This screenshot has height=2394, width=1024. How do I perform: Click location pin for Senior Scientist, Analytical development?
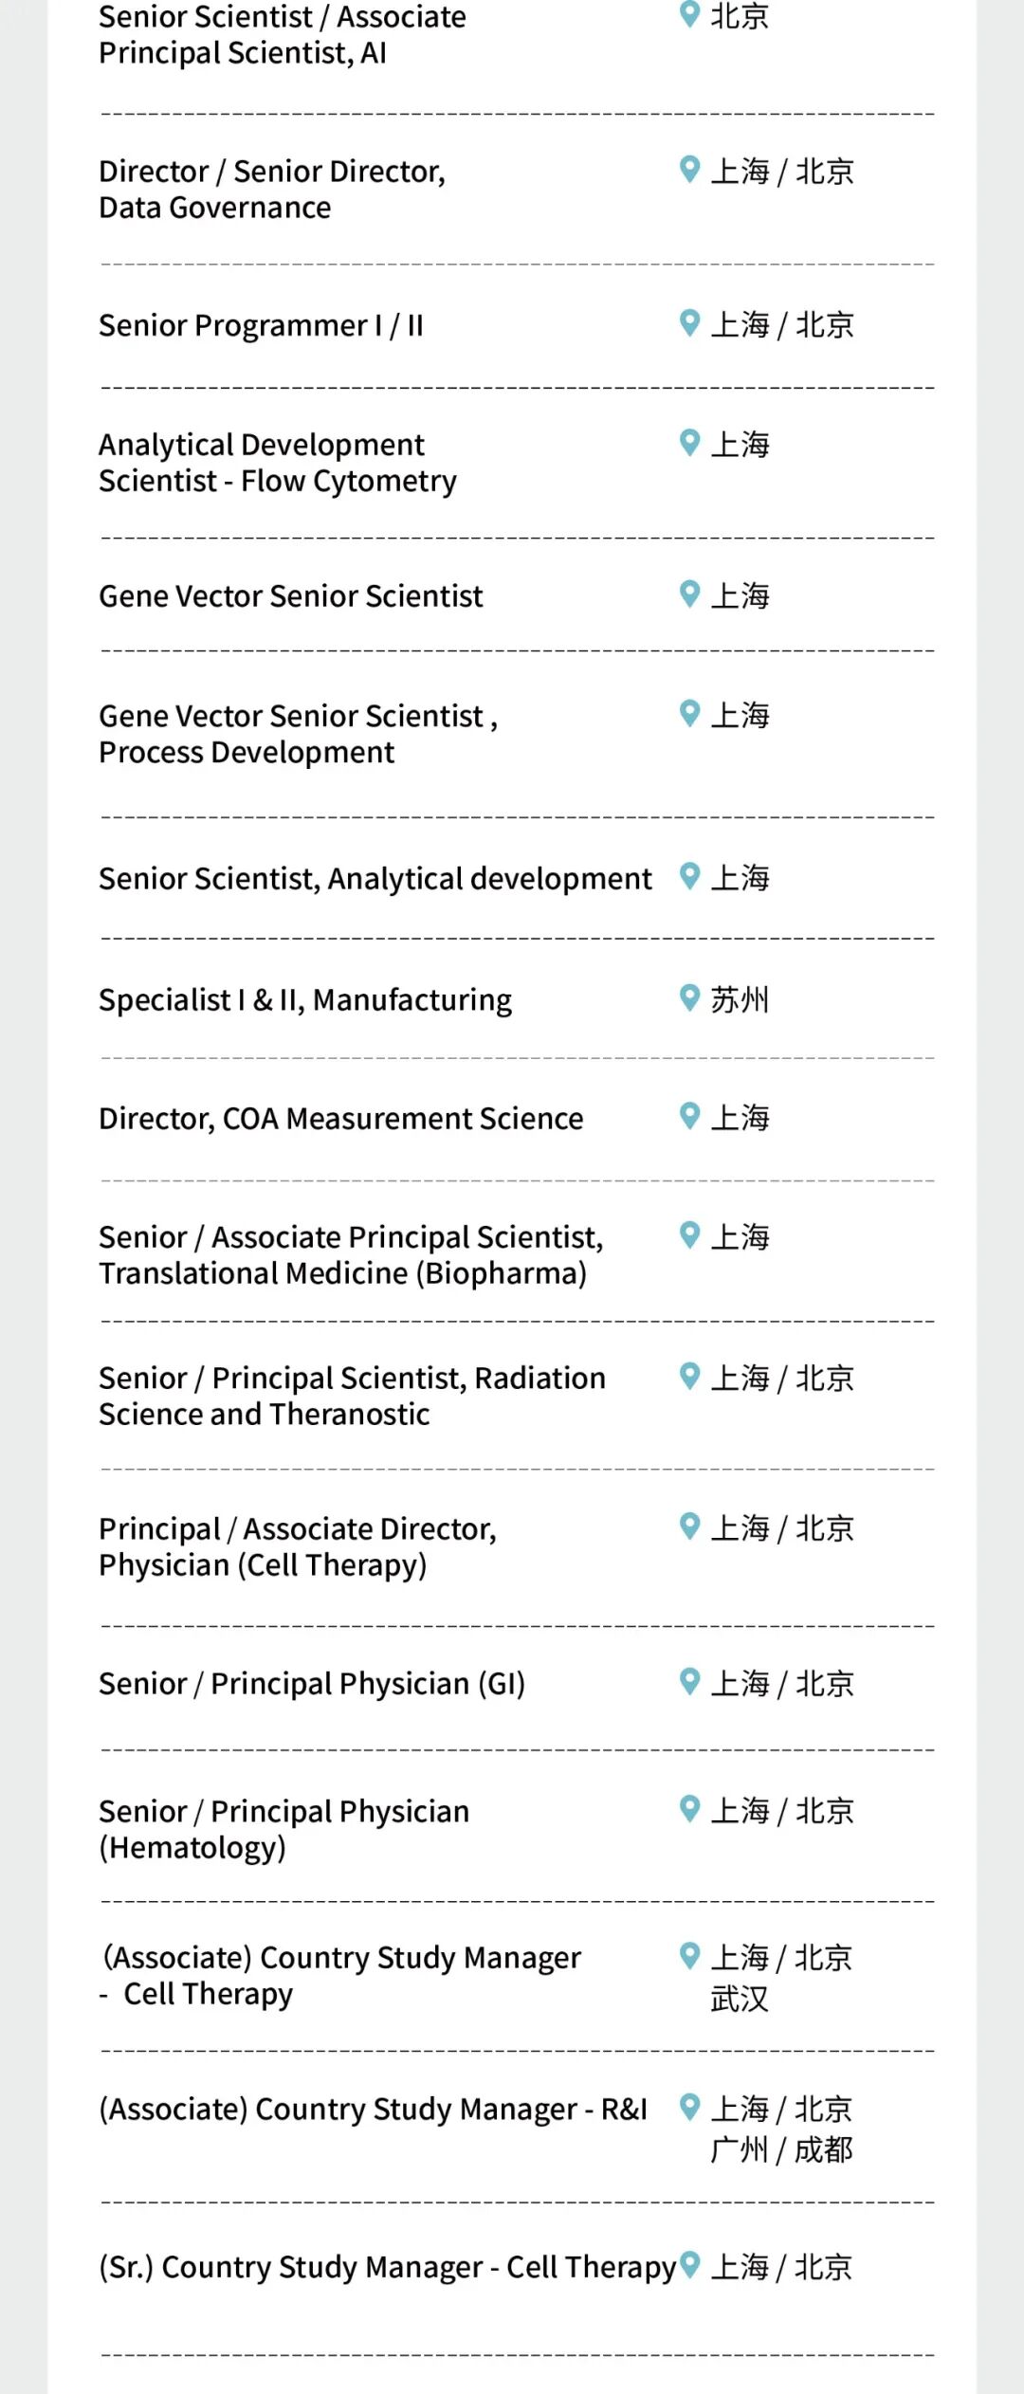(690, 876)
